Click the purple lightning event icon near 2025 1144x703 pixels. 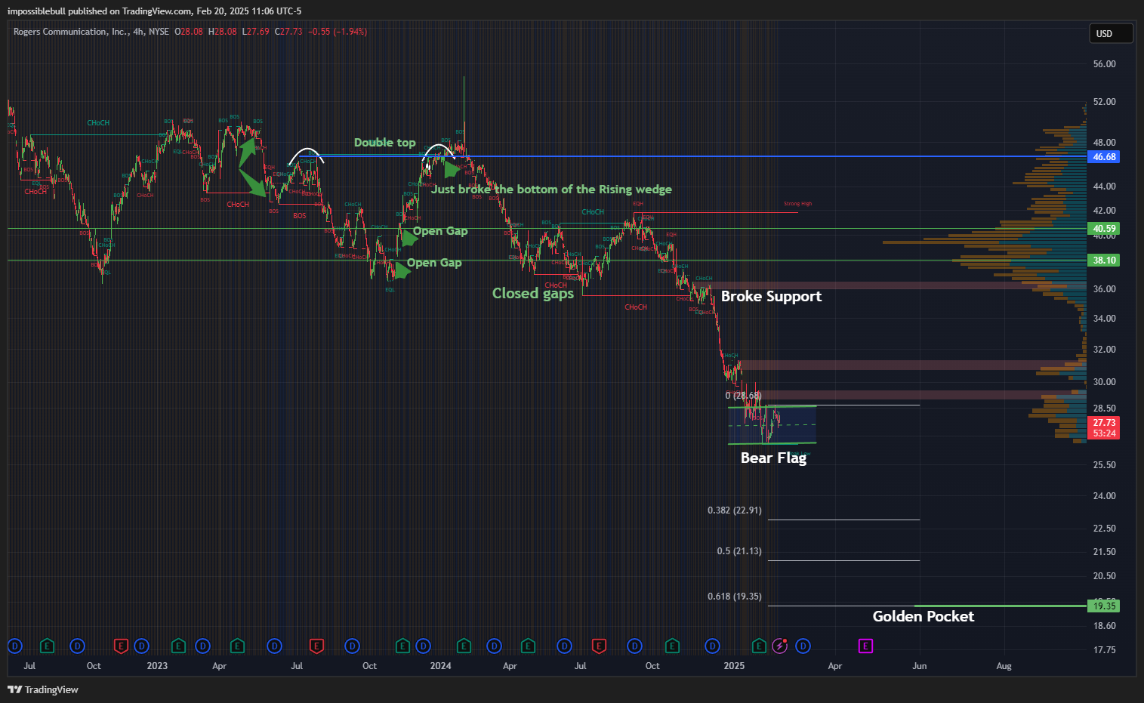(x=780, y=646)
